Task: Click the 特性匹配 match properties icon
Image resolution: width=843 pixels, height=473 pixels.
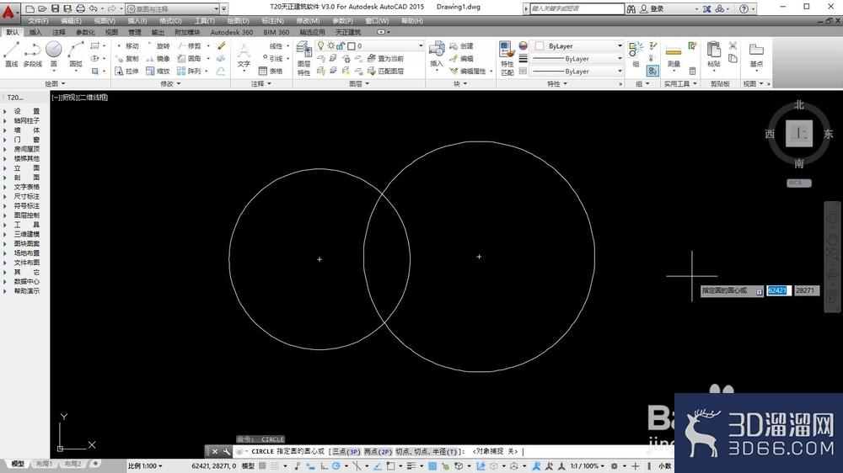Action: click(507, 59)
